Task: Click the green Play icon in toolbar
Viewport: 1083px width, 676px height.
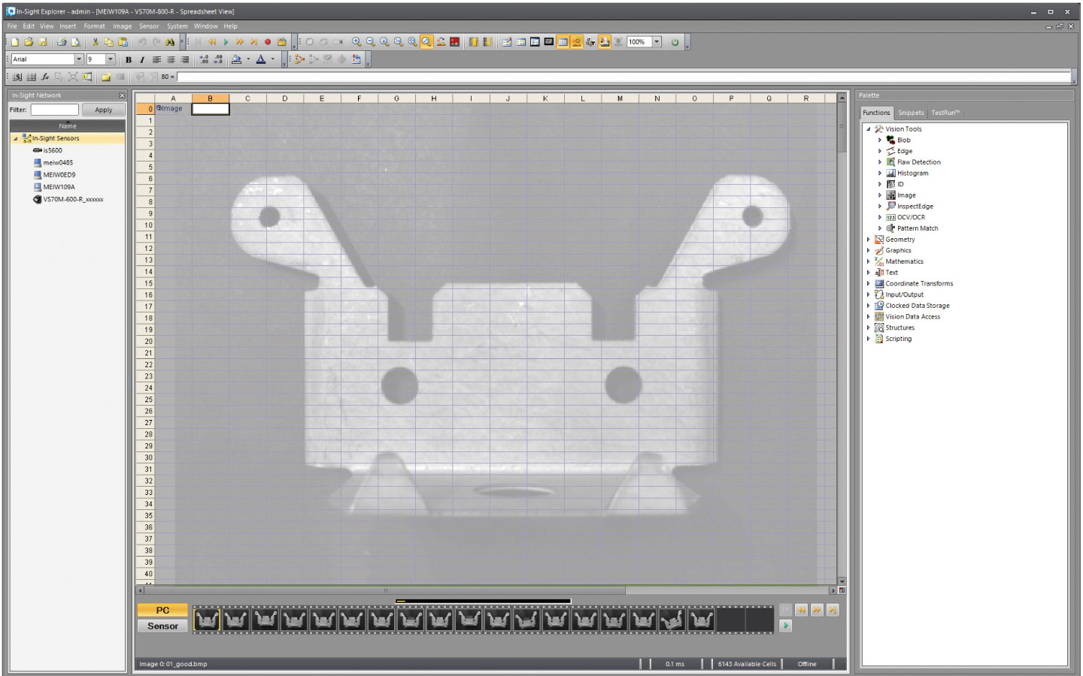Action: click(226, 42)
